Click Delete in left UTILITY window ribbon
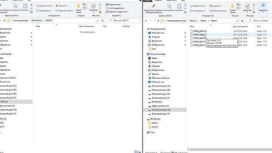This screenshot has height=153, width=272. click(x=62, y=6)
